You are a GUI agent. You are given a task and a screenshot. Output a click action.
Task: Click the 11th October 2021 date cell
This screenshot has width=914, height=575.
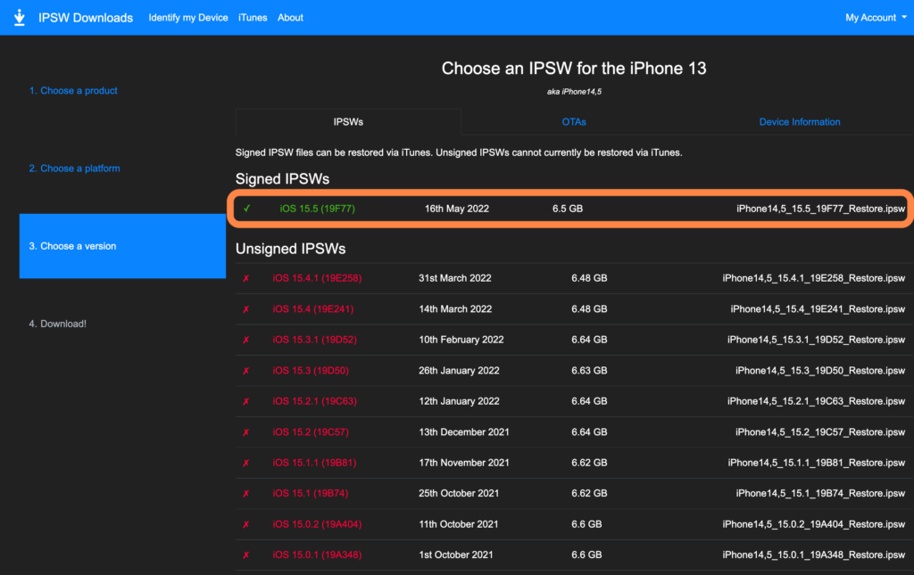click(459, 524)
